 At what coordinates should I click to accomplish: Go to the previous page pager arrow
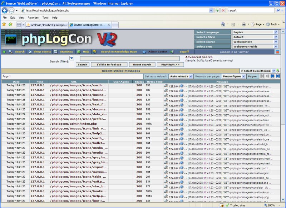point(267,76)
